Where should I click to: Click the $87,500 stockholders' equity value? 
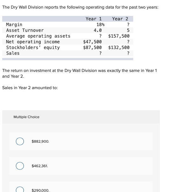pos(92,47)
